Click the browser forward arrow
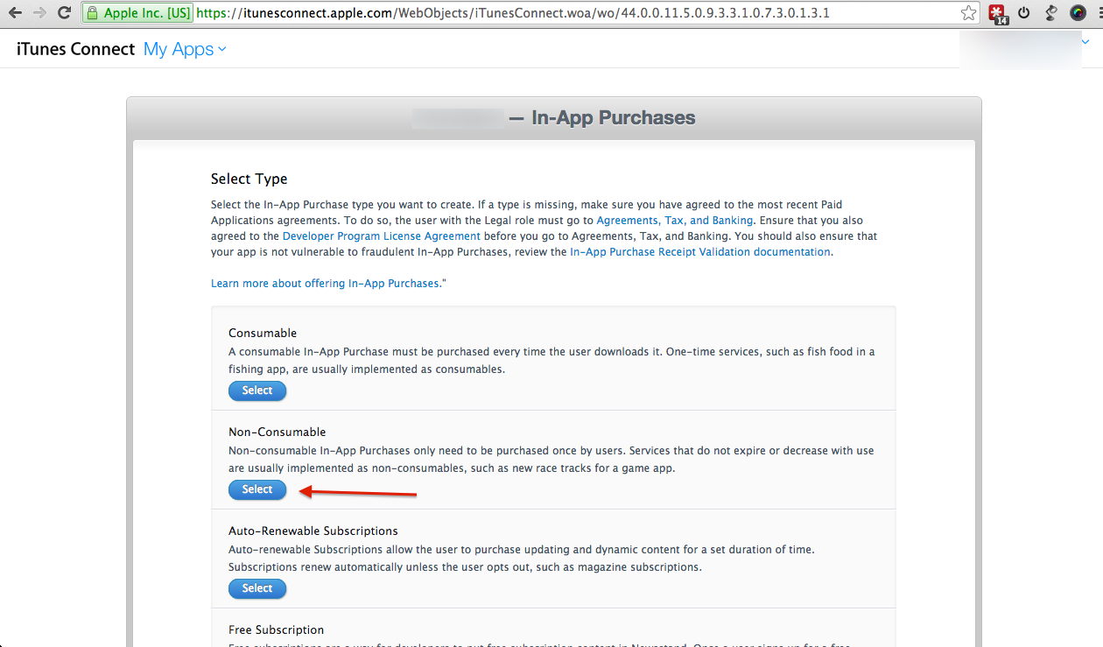The width and height of the screenshot is (1103, 647). tap(39, 13)
